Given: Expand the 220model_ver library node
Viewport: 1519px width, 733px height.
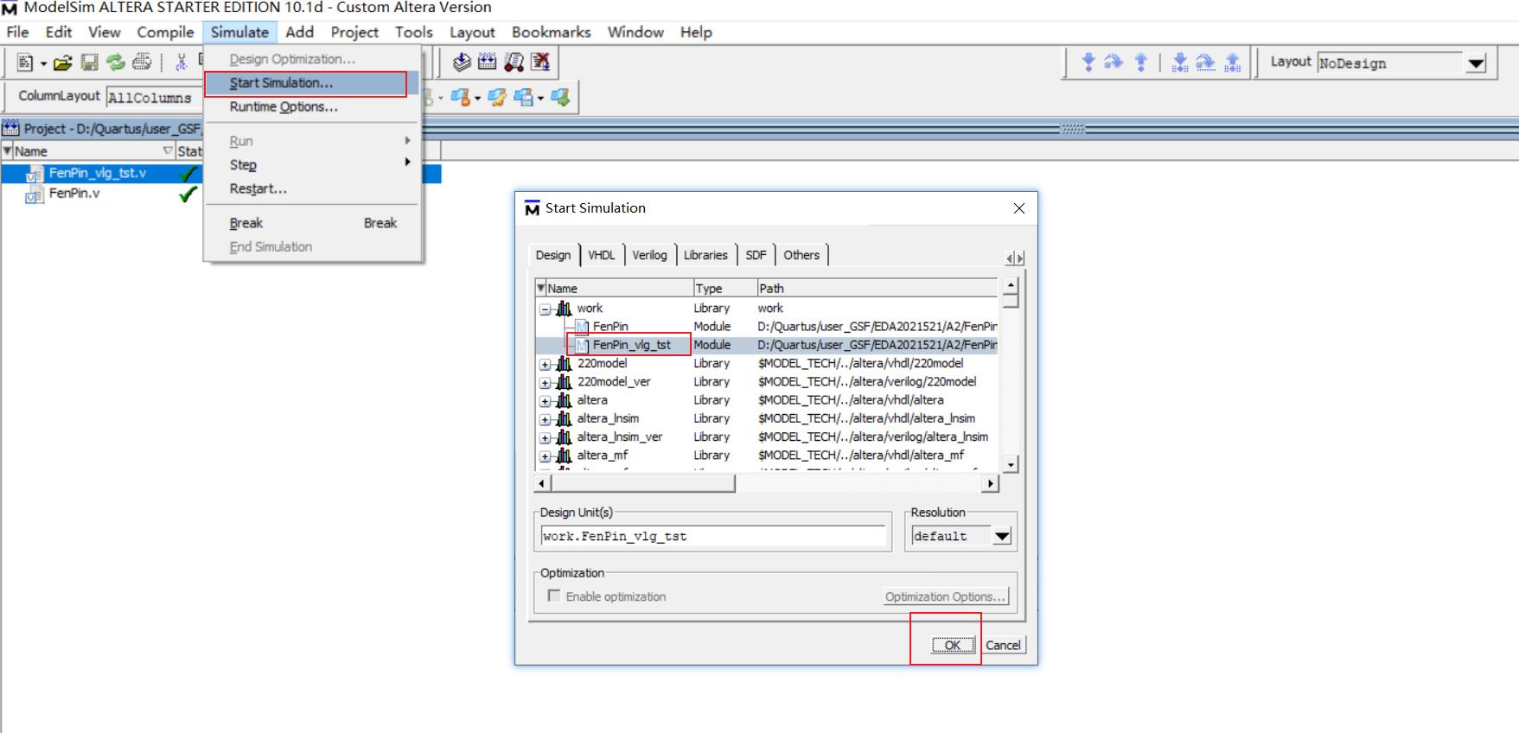Looking at the screenshot, I should (x=546, y=383).
